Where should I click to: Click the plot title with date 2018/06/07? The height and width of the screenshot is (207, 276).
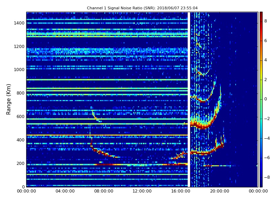click(x=142, y=8)
